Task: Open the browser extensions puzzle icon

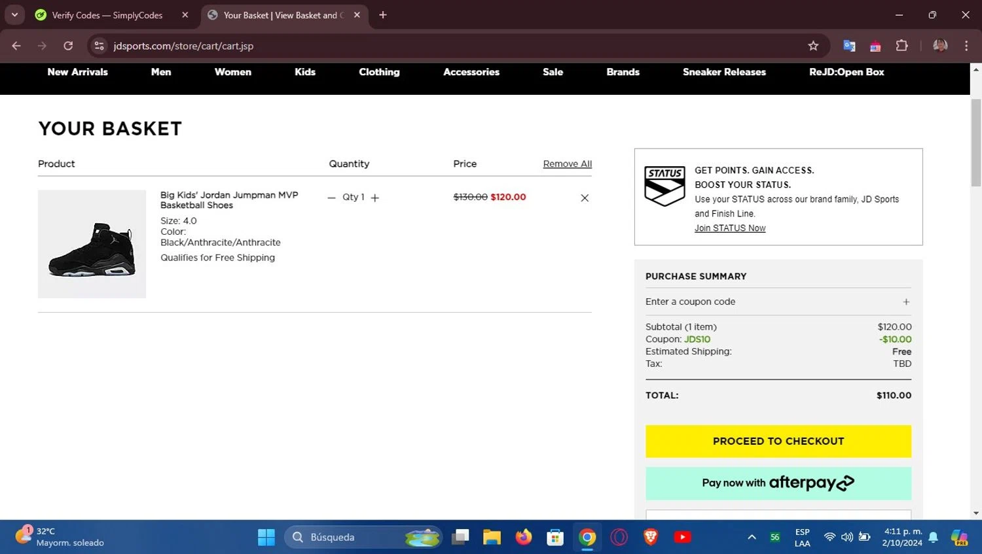Action: coord(901,46)
